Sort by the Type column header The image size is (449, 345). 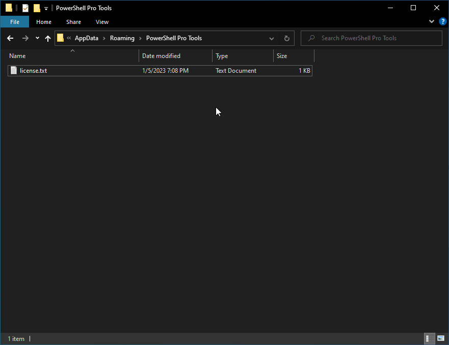[x=243, y=56]
